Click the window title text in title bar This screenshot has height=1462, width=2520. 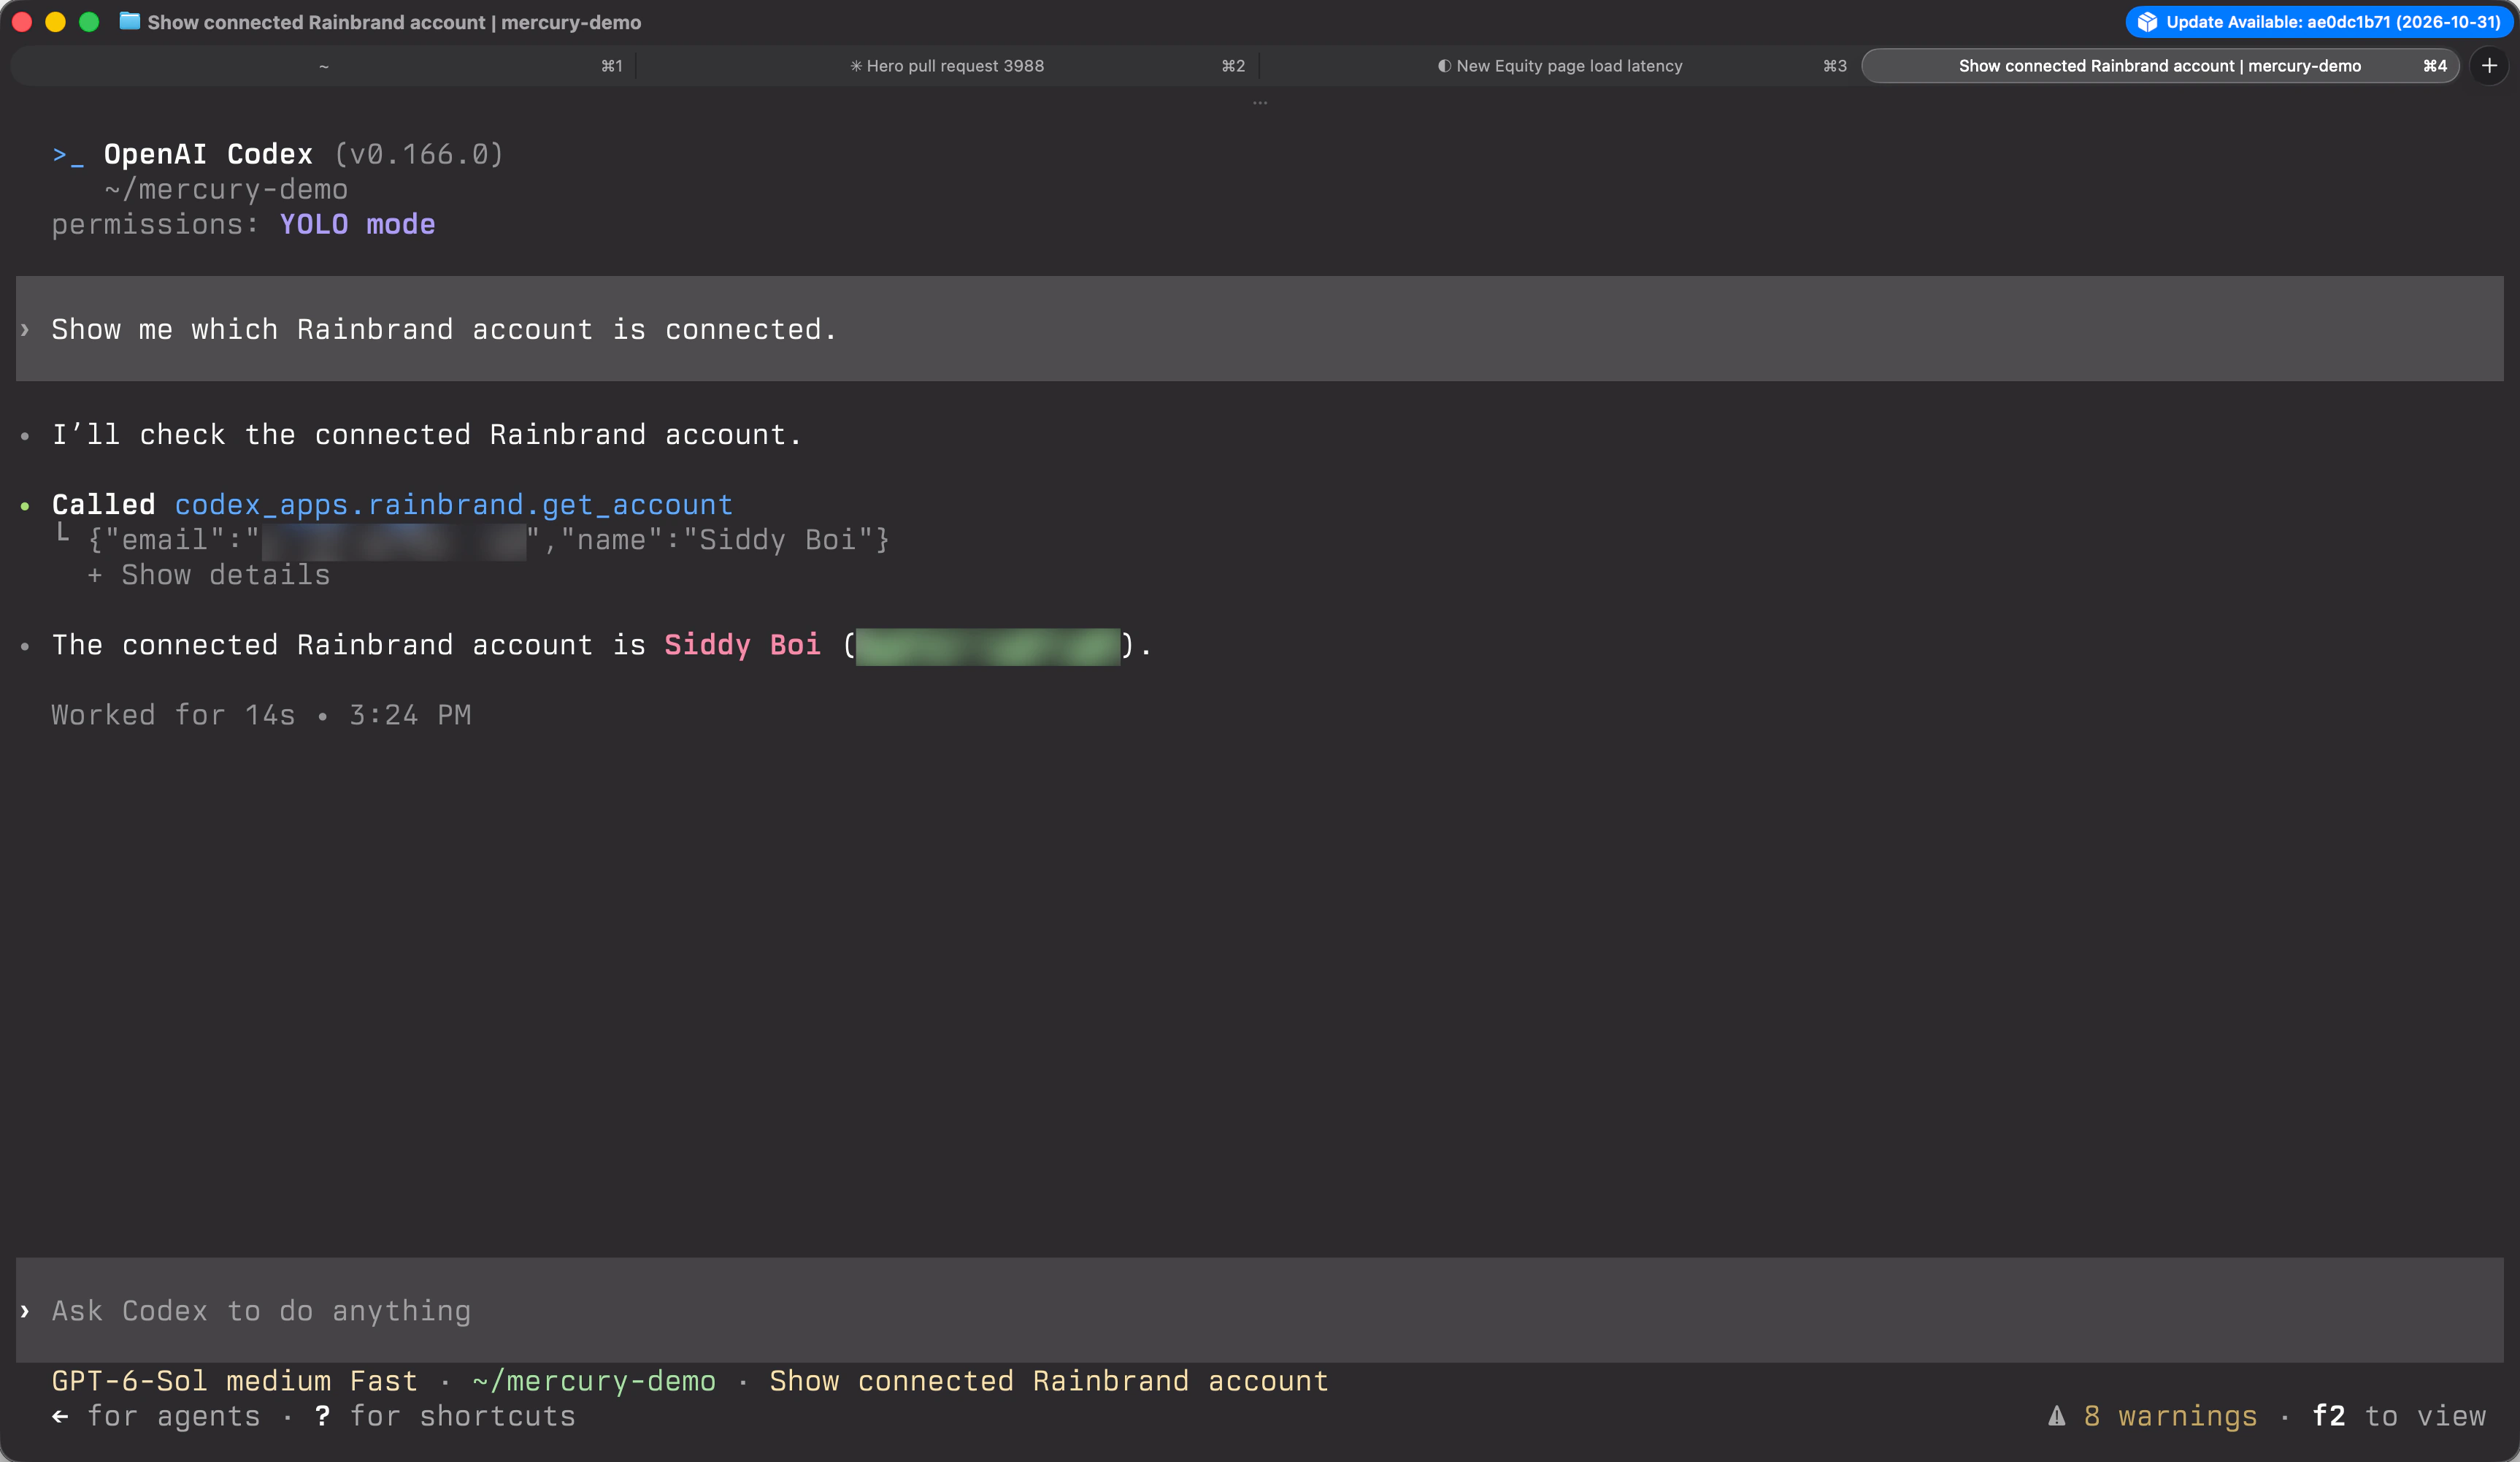pyautogui.click(x=394, y=22)
